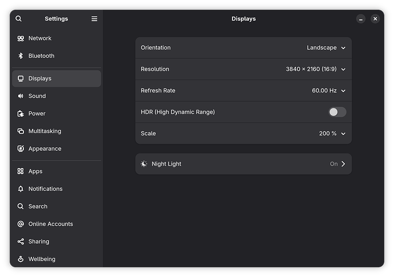Click the Scale row label
This screenshot has height=277, width=394.
148,134
